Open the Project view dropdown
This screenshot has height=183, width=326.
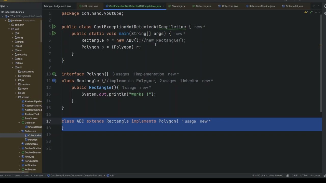tap(7, 6)
